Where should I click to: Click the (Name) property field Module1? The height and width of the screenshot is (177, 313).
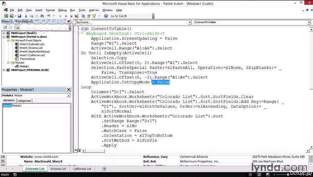(x=41, y=106)
